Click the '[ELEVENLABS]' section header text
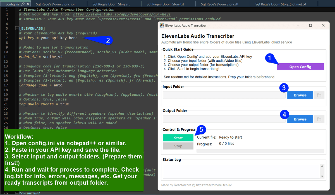This screenshot has height=195, width=335. click(32, 28)
